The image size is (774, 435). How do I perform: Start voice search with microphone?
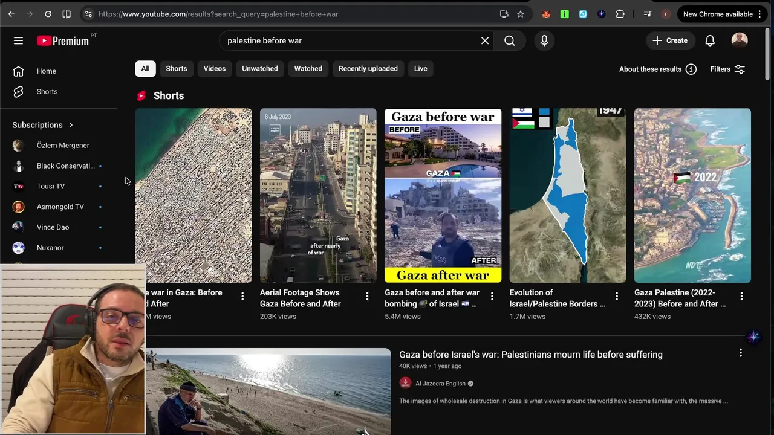[x=544, y=40]
